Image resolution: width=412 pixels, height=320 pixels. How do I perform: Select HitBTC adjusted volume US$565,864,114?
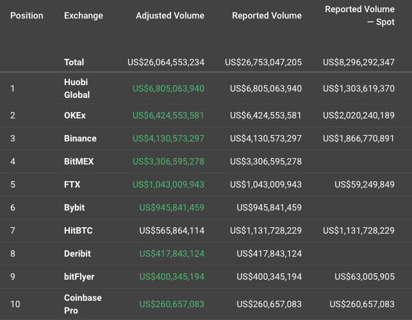pos(172,231)
